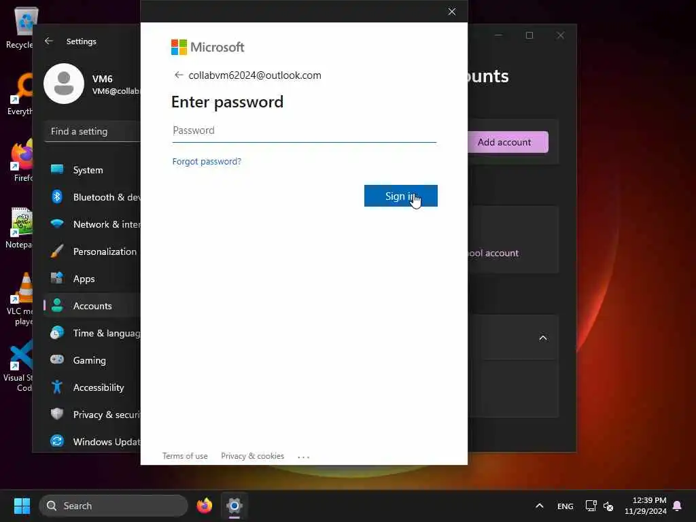
Task: Go back from collabvm62024@outlook.com via arrow
Action: [x=179, y=75]
